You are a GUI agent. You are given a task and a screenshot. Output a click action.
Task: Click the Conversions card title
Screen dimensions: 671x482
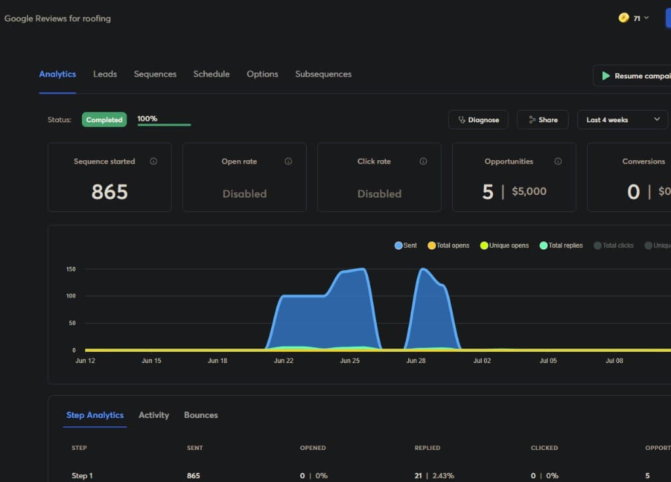point(643,162)
